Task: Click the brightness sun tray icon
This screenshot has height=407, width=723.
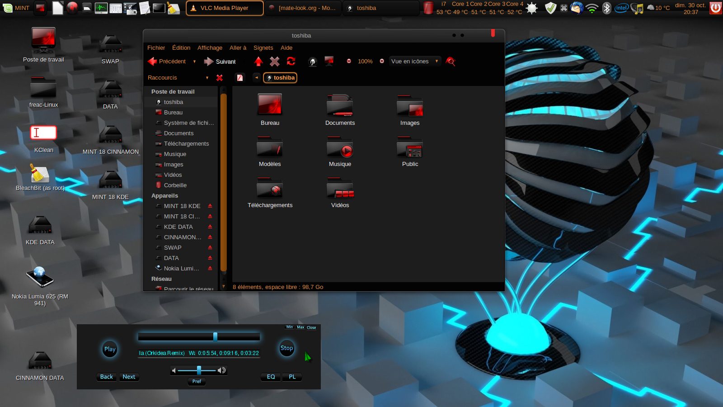Action: 532,8
